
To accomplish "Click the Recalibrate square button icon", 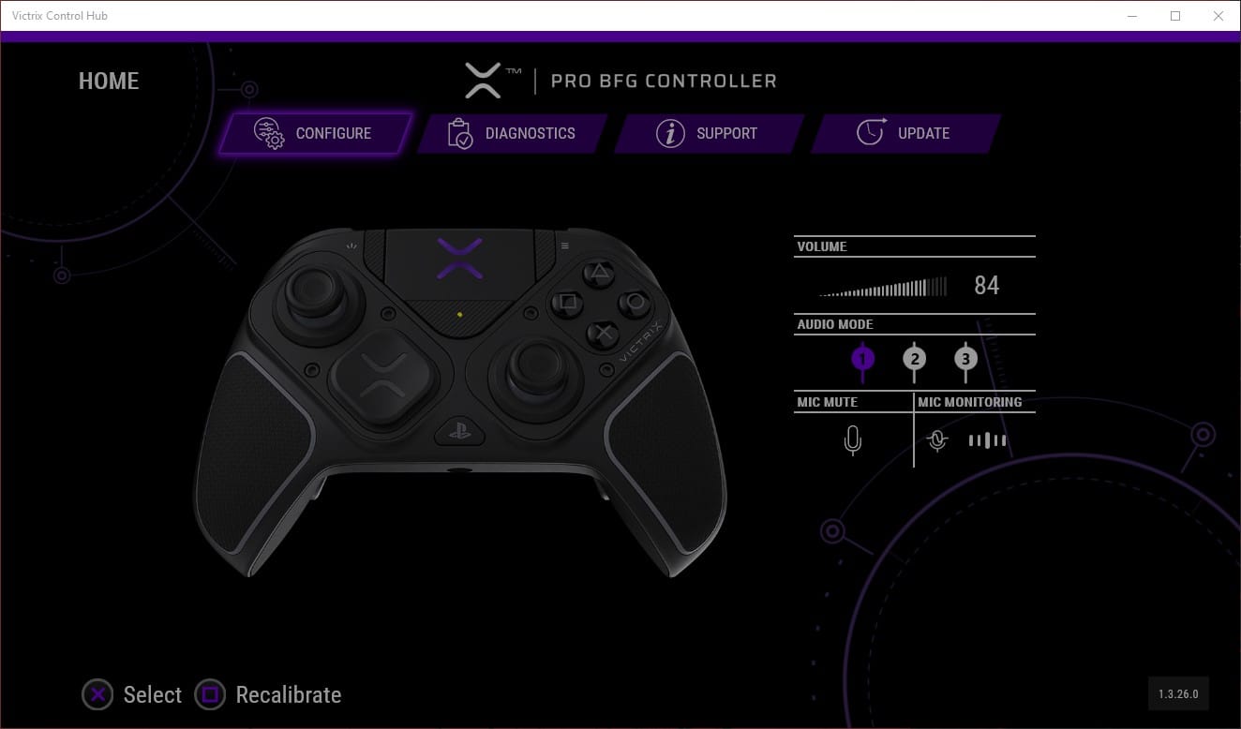I will click(210, 694).
